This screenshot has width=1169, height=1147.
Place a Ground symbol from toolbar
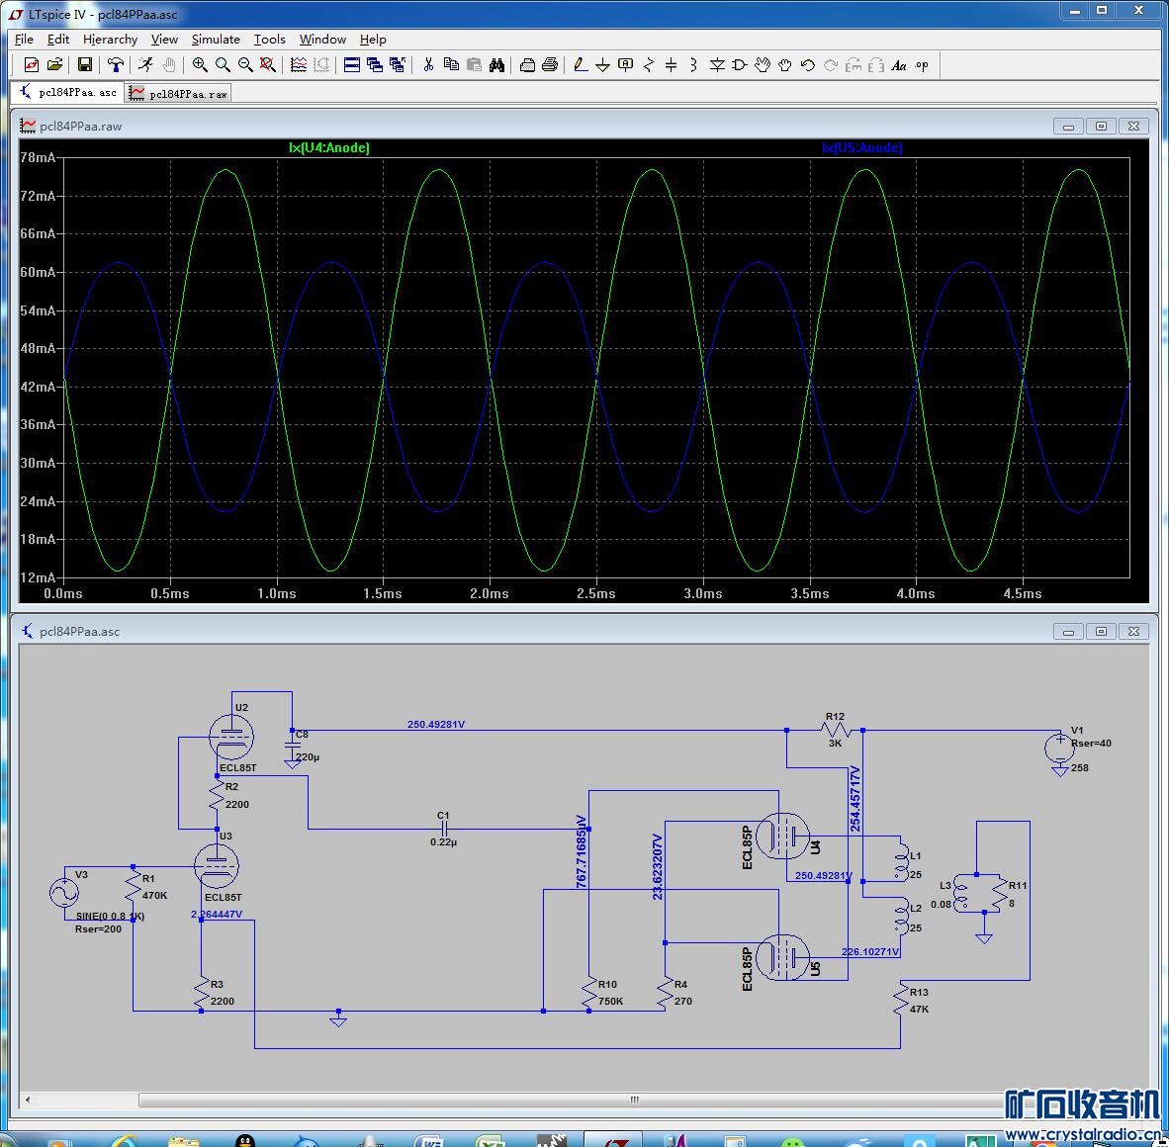[602, 65]
